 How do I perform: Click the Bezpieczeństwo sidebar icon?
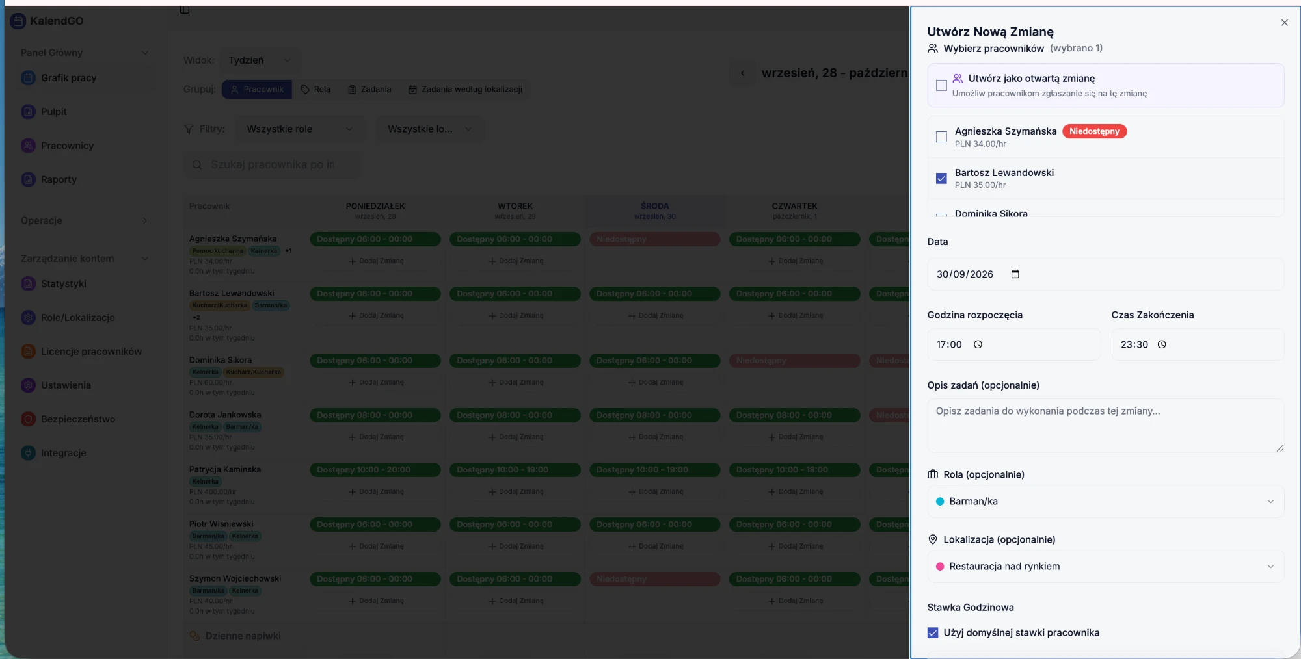(28, 419)
